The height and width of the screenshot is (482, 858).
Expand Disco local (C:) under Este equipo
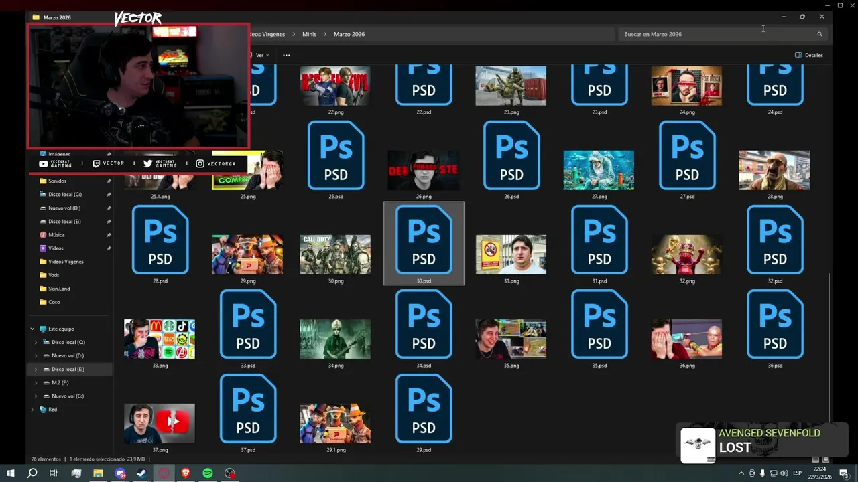tap(36, 342)
